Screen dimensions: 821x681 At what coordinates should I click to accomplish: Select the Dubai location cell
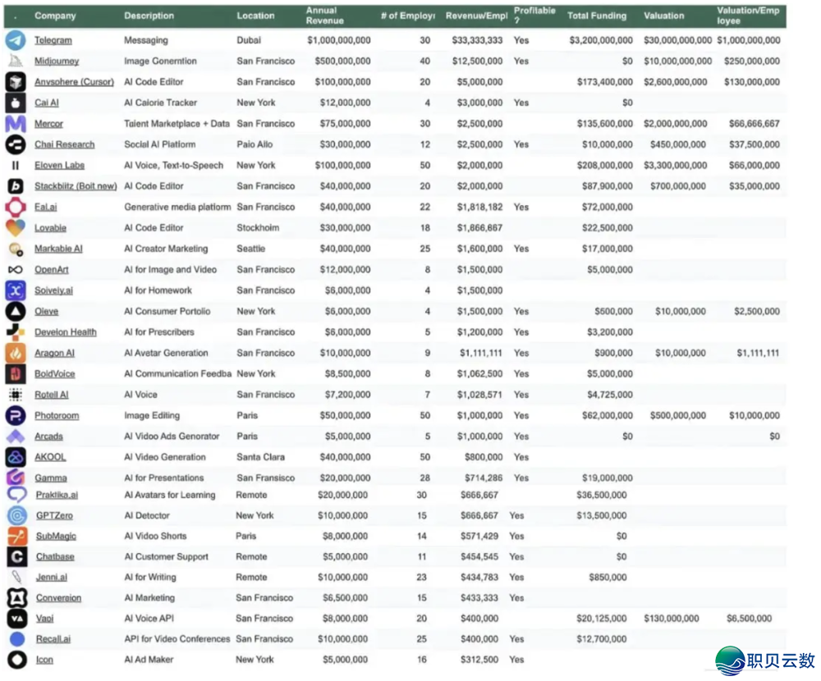[249, 40]
